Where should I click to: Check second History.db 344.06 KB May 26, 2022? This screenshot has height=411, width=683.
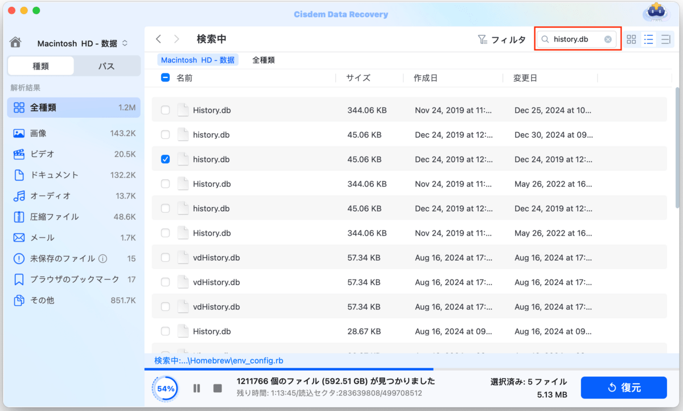[166, 233]
